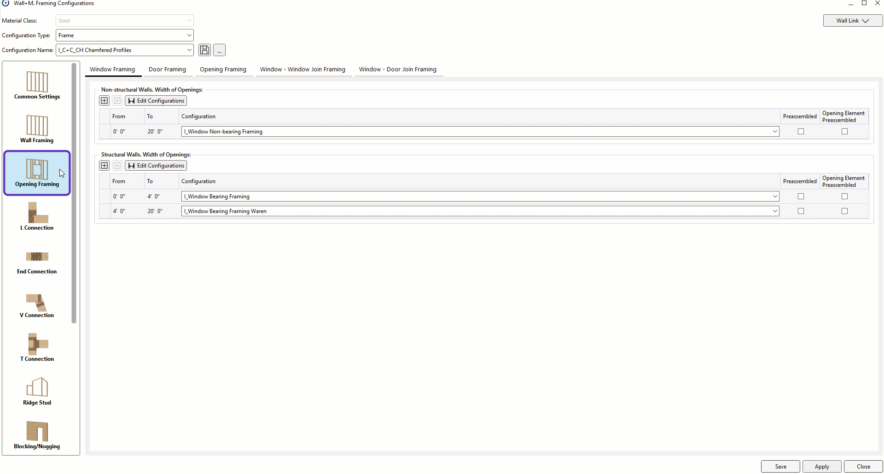Select the Blocking/Nogging icon
The width and height of the screenshot is (884, 474).
37,435
